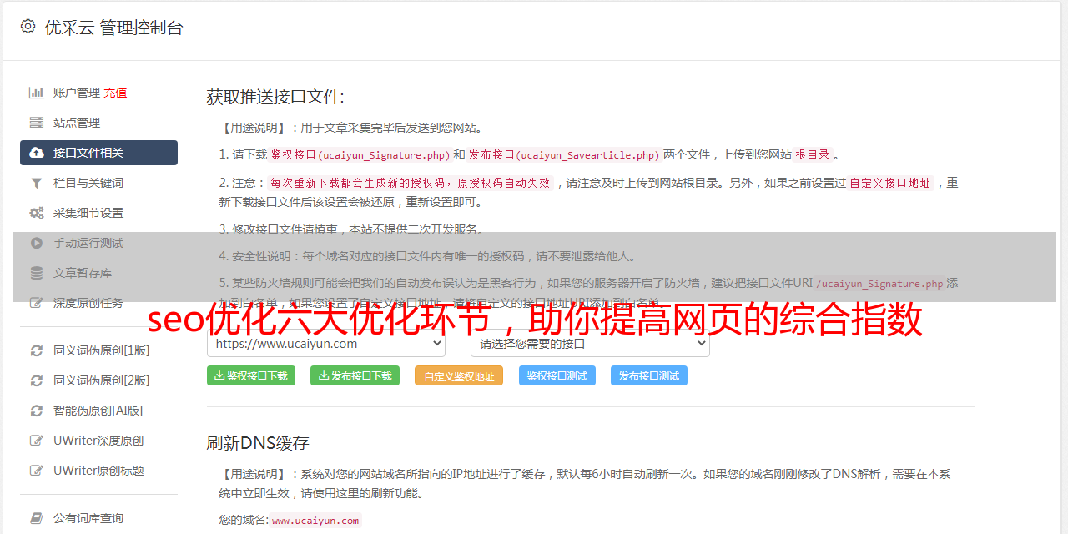Click the gears icon for 采集细节设置
Image resolution: width=1068 pixels, height=534 pixels.
(x=37, y=213)
